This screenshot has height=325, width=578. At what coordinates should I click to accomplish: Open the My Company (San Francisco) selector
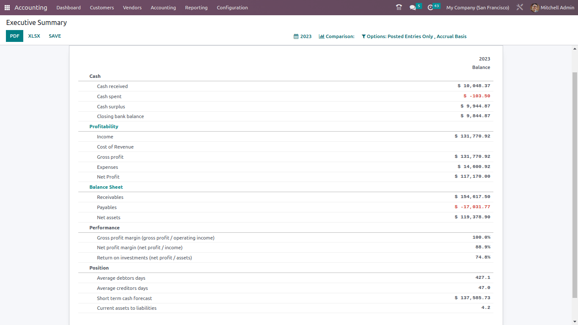click(x=477, y=7)
